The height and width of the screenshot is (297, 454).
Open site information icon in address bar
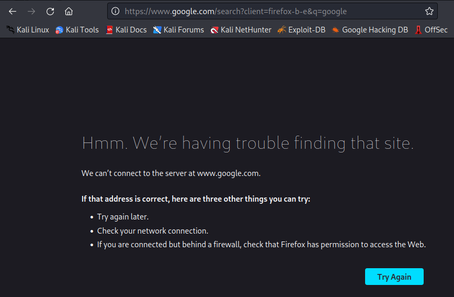pos(116,12)
